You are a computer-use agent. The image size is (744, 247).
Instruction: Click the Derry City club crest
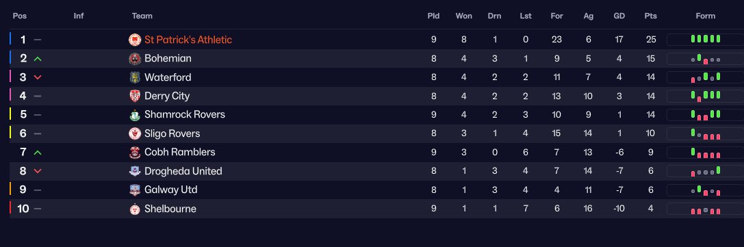(136, 96)
